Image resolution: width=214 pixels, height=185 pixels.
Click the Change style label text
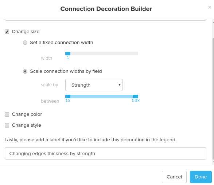pyautogui.click(x=27, y=125)
